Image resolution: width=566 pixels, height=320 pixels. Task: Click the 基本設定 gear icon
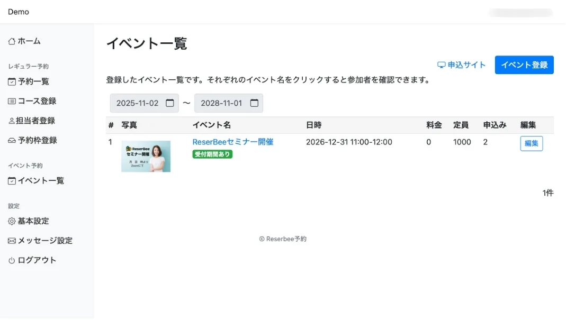pos(12,222)
